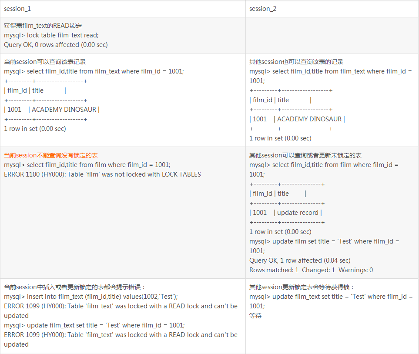
Task: Click the session_1 column header
Action: click(x=17, y=9)
